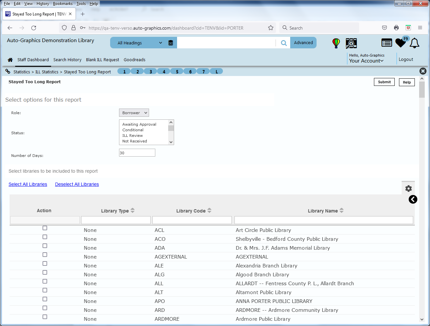The width and height of the screenshot is (430, 326).
Task: Click the lock site security icon
Action: [74, 28]
